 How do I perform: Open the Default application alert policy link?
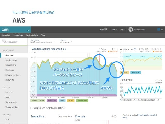(x=140, y=116)
